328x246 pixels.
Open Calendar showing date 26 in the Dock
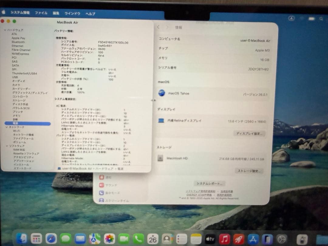click(x=152, y=239)
